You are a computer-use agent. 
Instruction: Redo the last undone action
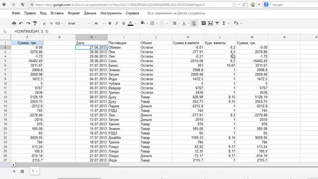(x=28, y=23)
